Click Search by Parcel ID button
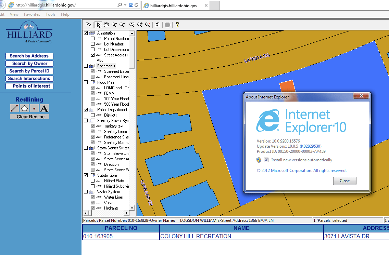Viewport: 389px width, 255px height. coord(29,71)
